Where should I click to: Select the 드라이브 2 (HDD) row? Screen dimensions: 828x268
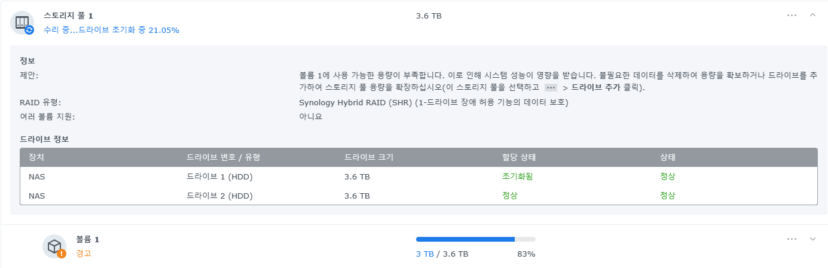(x=418, y=196)
